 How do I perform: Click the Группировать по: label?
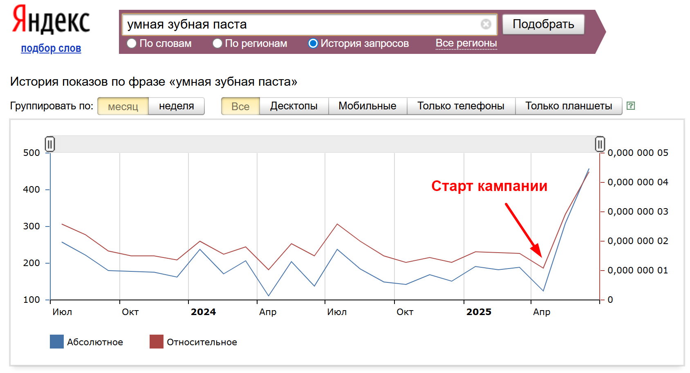tap(52, 106)
